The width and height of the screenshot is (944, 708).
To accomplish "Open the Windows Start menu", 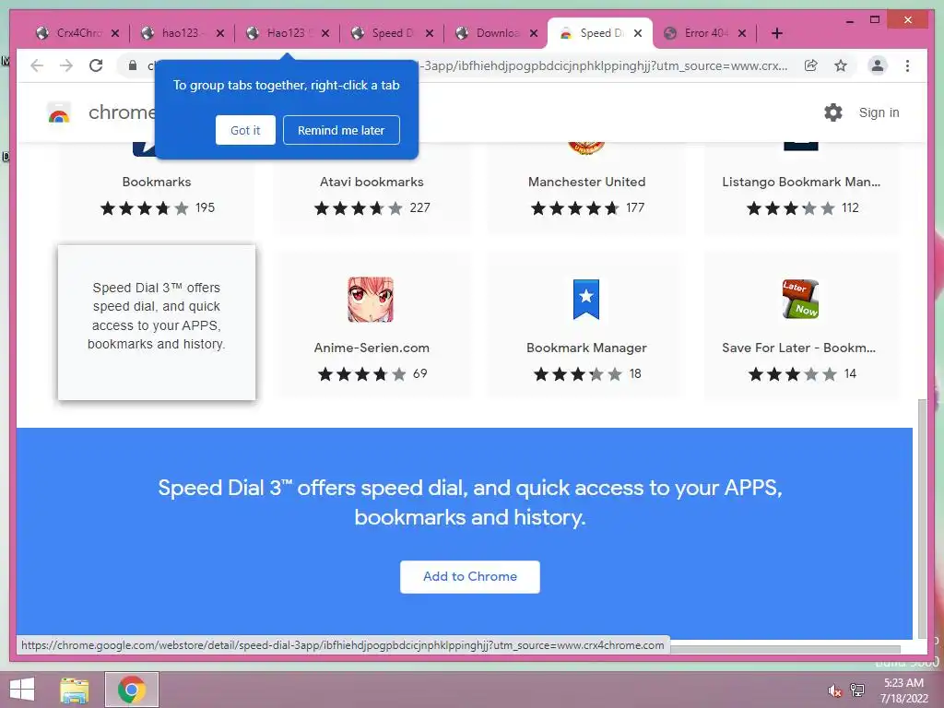I will [x=22, y=690].
